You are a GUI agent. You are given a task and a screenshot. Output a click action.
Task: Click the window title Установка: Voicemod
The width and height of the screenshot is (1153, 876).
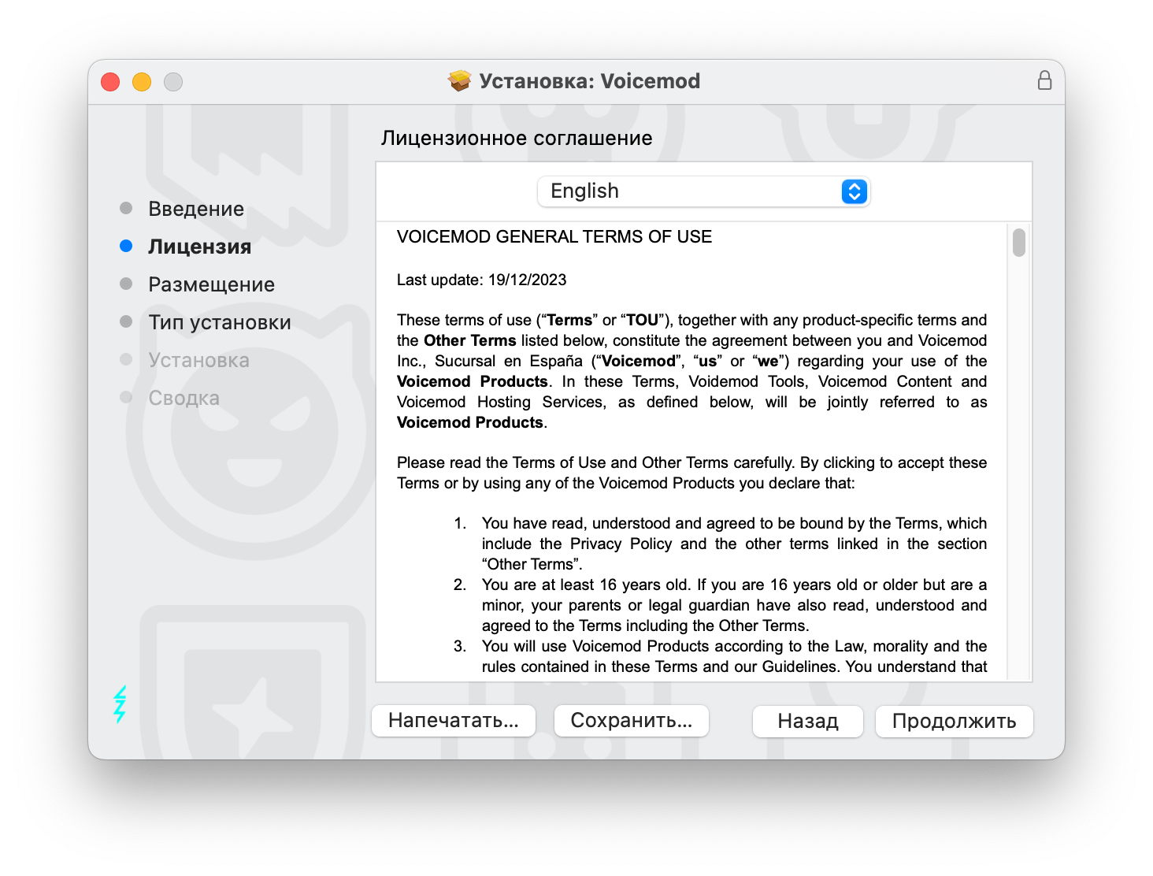tap(590, 81)
